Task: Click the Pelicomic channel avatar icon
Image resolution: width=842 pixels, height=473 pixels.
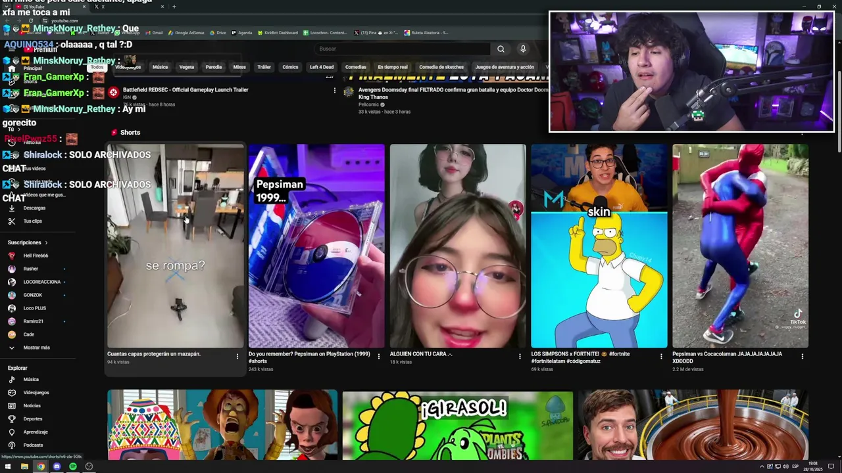Action: (x=349, y=92)
